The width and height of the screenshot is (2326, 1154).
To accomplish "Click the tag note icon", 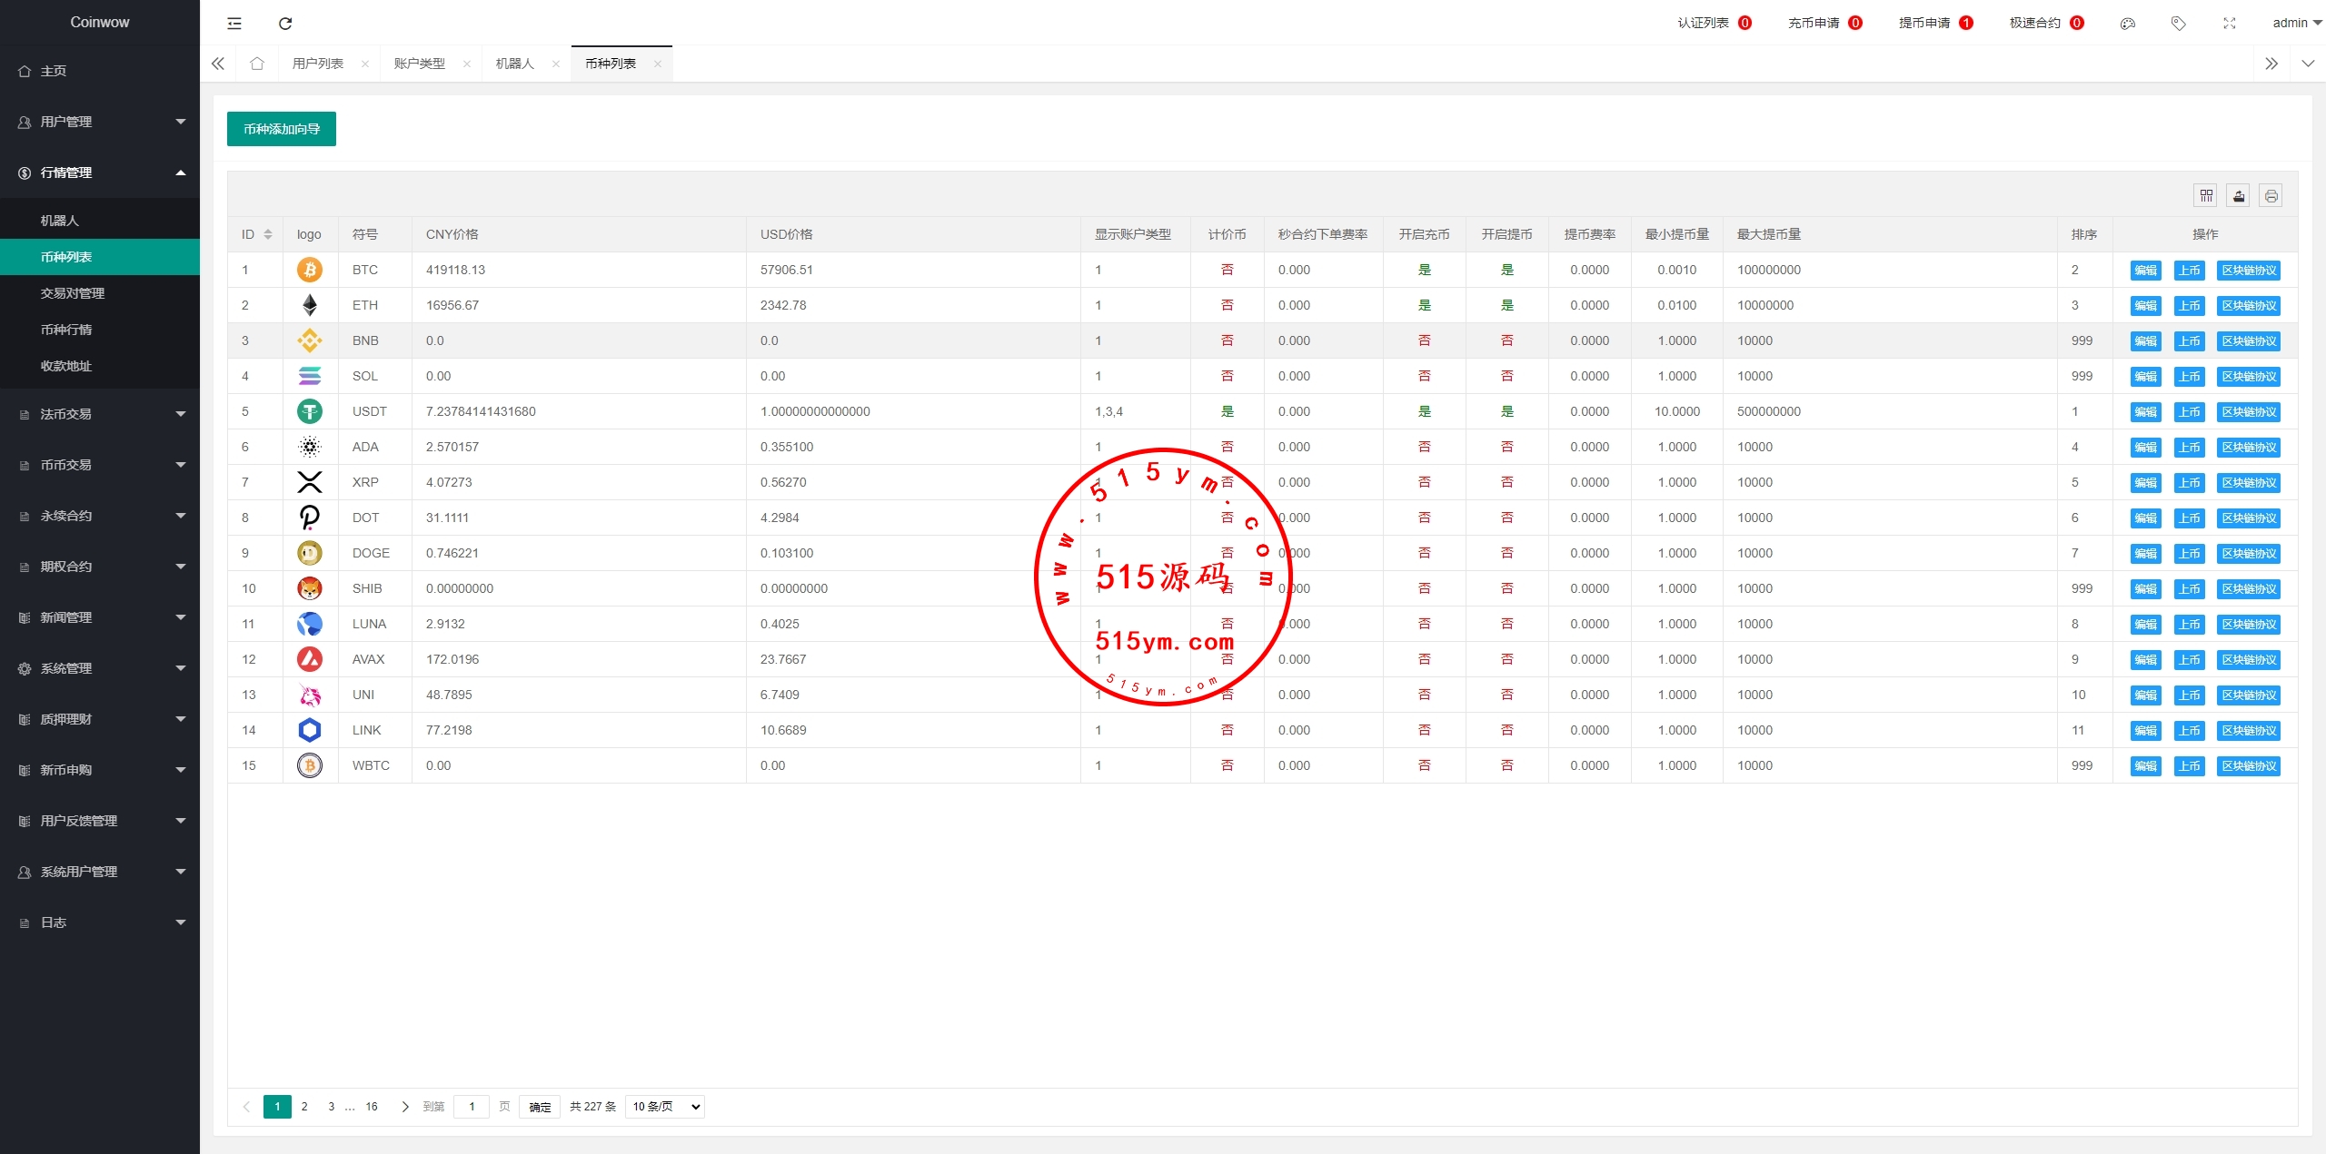I will tap(2178, 24).
